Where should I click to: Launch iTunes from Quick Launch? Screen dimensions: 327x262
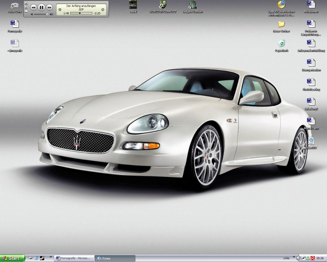[x=36, y=258]
